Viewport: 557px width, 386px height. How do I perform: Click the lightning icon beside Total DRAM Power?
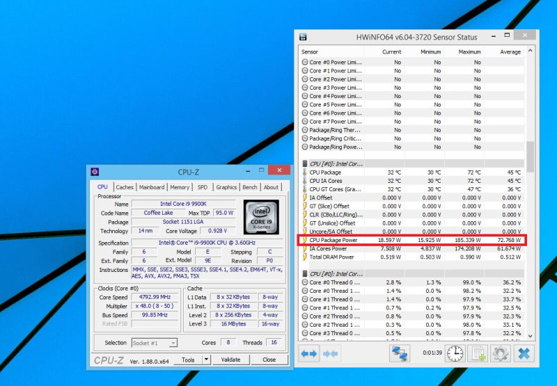(304, 257)
